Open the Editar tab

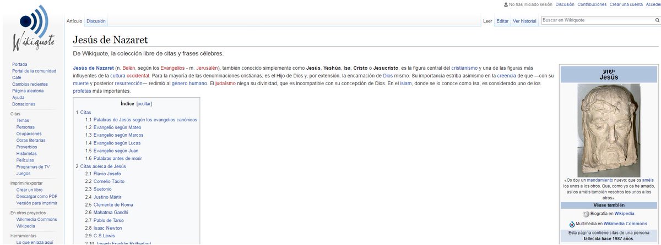502,21
